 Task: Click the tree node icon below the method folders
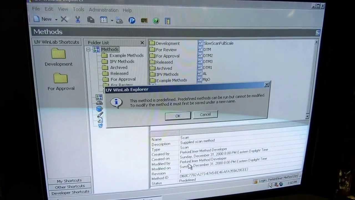[x=99, y=97]
